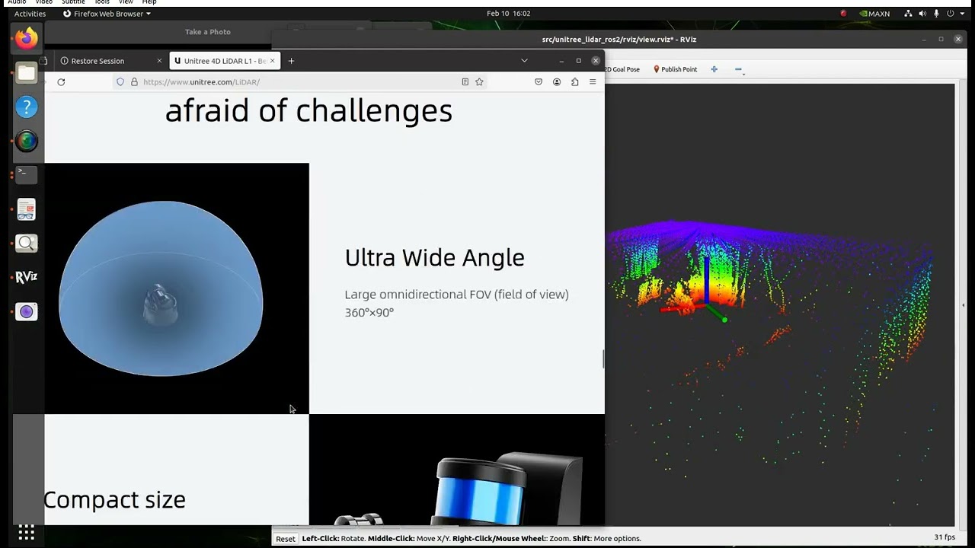Click the site padlock security icon
This screenshot has width=975, height=548.
[134, 82]
